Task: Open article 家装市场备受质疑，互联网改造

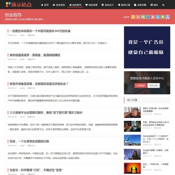Action: pyautogui.click(x=39, y=84)
